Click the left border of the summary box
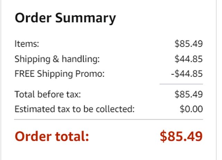 (x=1, y=80)
